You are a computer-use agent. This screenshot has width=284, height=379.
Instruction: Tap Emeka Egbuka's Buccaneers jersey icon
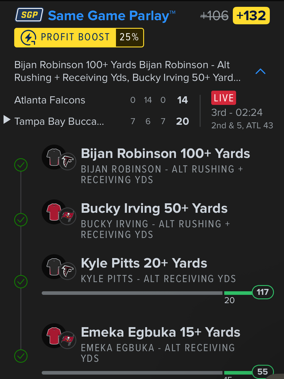pos(54,336)
